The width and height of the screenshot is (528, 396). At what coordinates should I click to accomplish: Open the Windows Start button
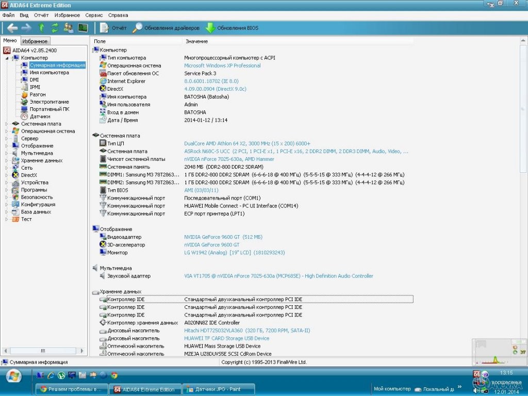click(x=13, y=375)
